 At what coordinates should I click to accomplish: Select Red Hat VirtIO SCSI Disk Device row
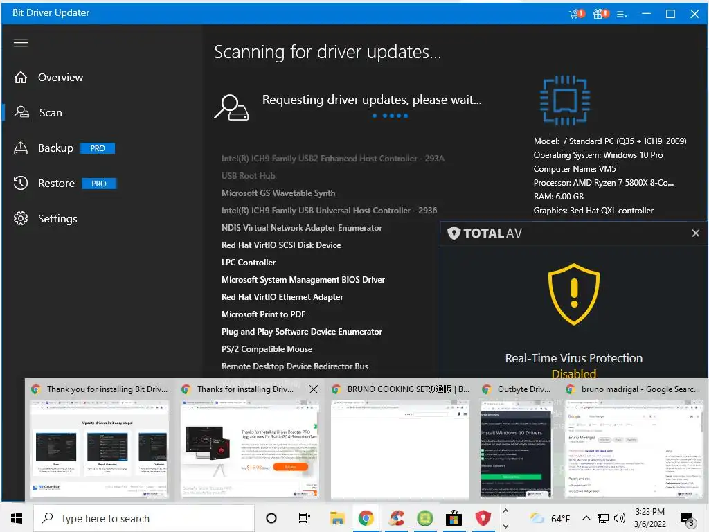coord(281,245)
